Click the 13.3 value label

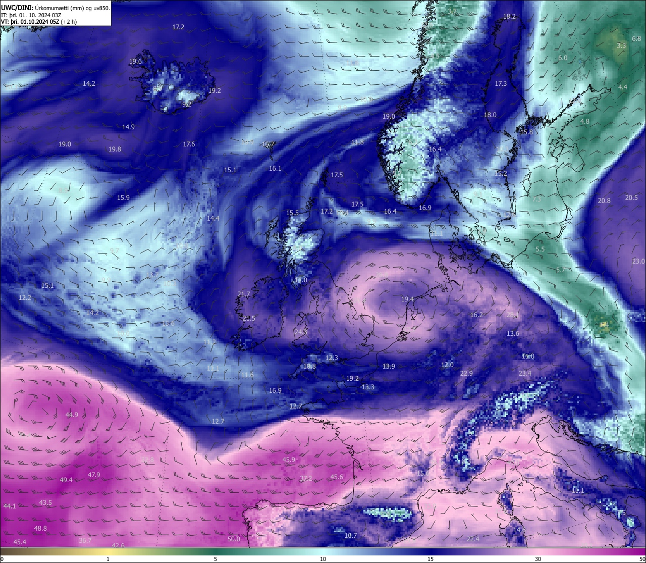(368, 387)
